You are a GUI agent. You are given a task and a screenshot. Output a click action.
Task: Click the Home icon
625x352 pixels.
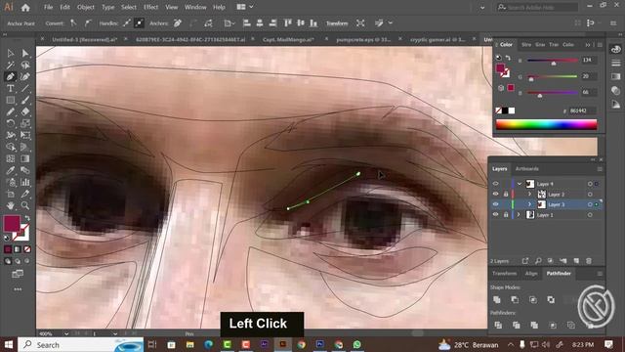click(25, 7)
